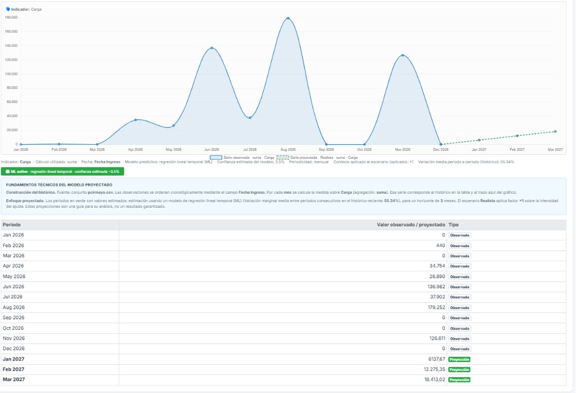Click the Sep 2026 x-axis label on chart
Screen dimensions: 576x393
coord(326,150)
